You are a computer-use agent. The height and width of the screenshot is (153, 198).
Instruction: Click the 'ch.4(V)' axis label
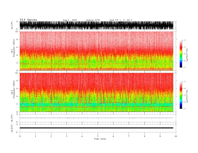point(12,128)
